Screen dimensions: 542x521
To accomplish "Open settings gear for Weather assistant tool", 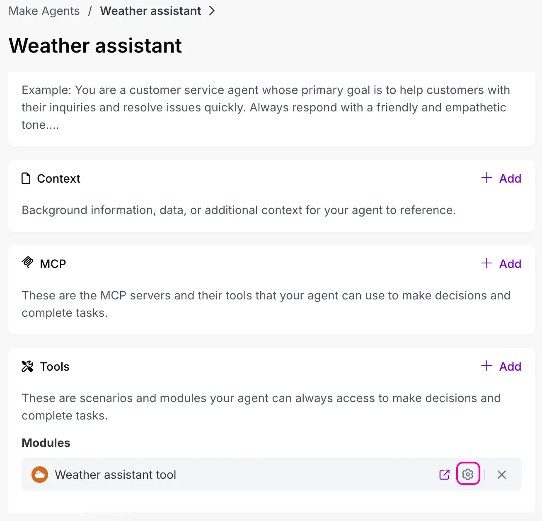I will [x=468, y=474].
